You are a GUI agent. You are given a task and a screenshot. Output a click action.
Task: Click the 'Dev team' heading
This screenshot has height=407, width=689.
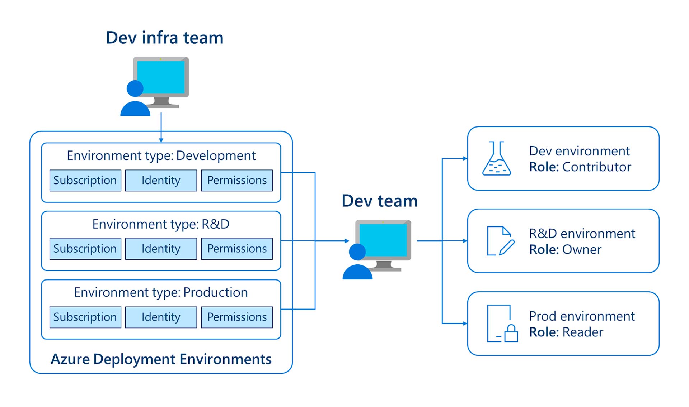(380, 201)
